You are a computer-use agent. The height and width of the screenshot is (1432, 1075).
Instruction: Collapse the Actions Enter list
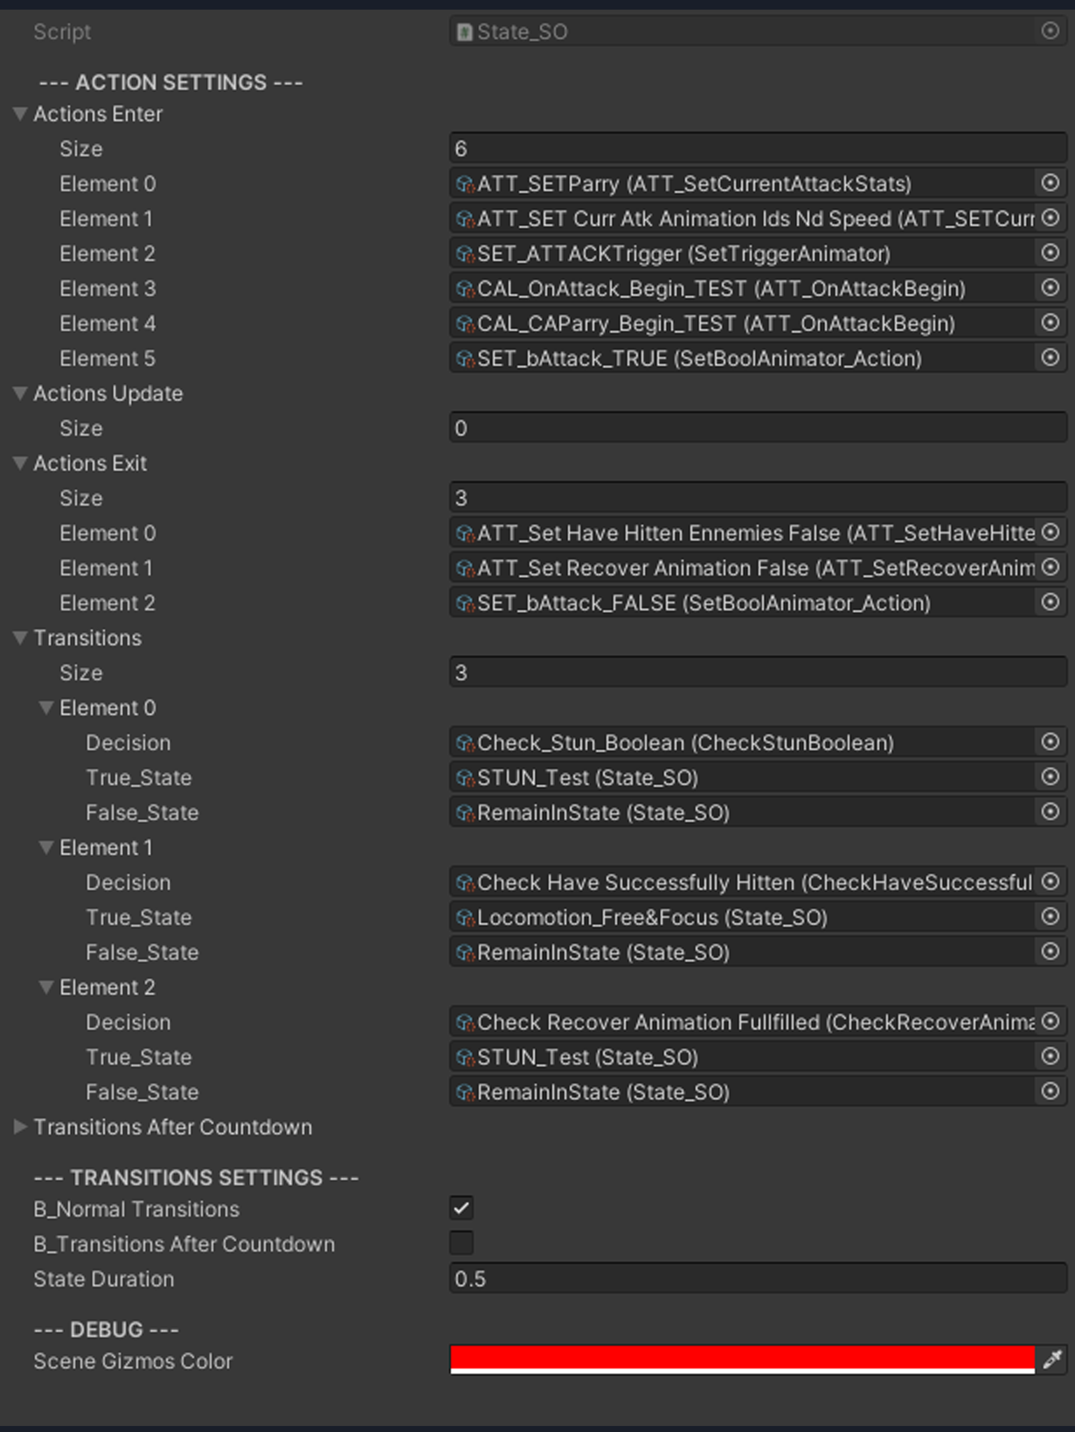pos(20,114)
